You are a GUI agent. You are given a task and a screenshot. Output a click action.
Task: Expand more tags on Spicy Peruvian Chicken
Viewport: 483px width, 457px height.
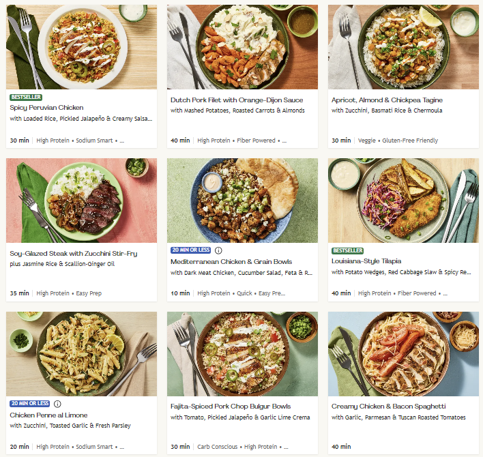122,141
